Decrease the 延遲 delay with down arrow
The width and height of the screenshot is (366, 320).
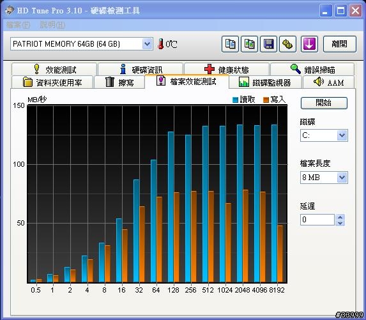pos(340,223)
